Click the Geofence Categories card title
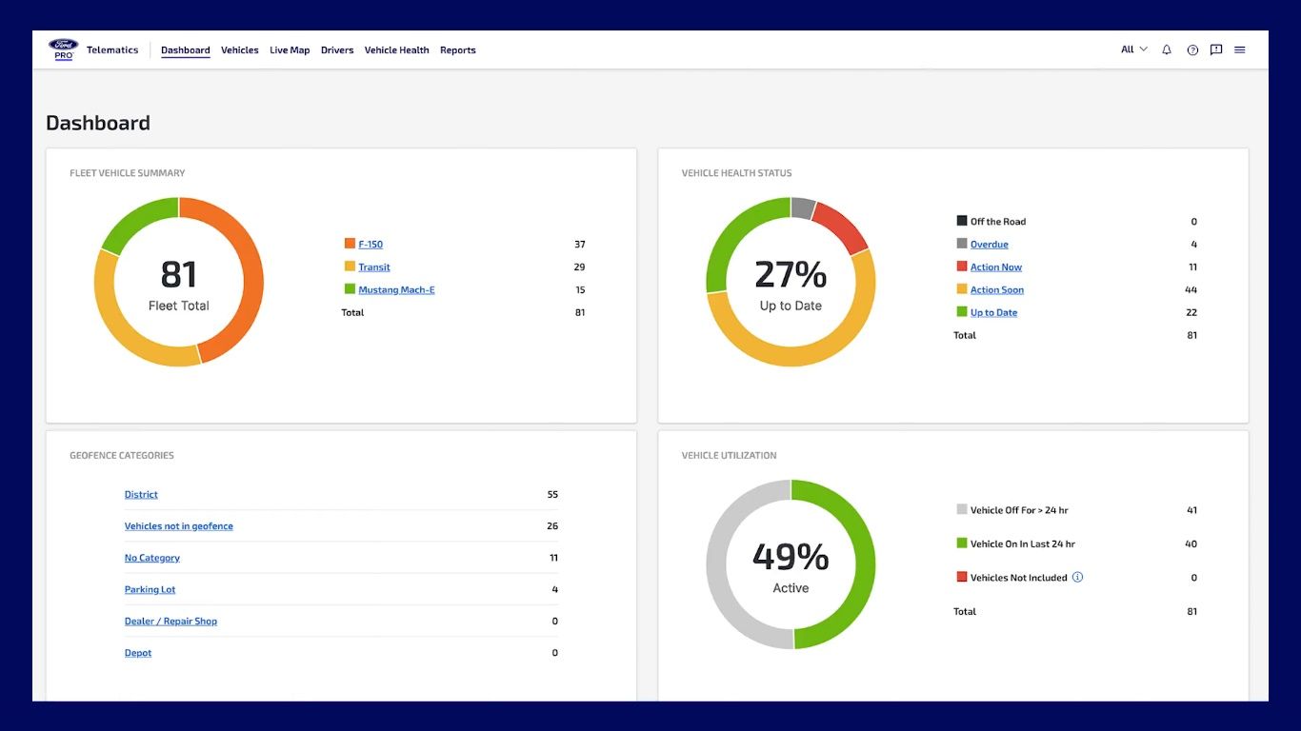 tap(122, 456)
